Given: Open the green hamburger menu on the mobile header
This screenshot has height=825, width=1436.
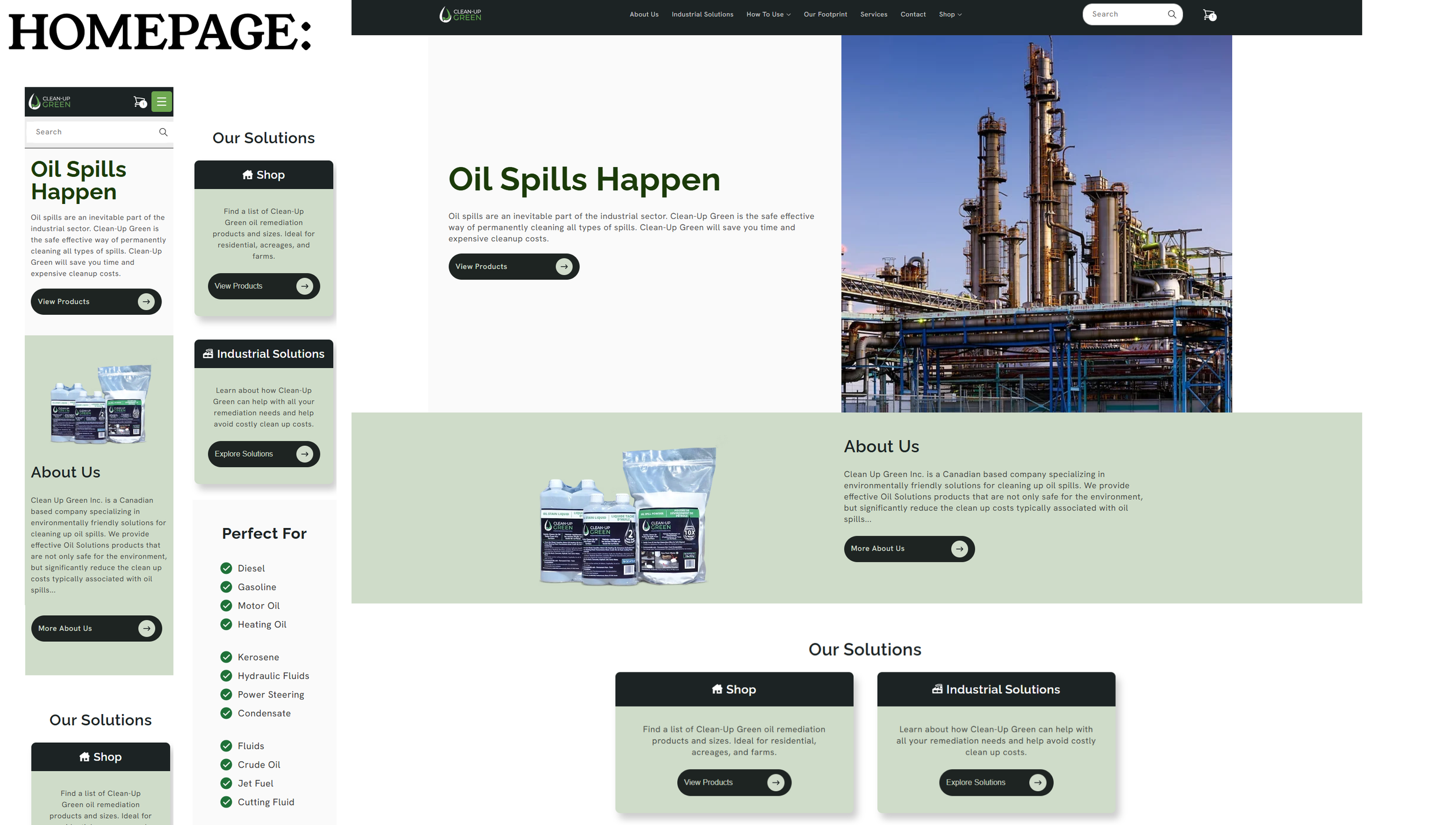Looking at the screenshot, I should click(x=161, y=102).
